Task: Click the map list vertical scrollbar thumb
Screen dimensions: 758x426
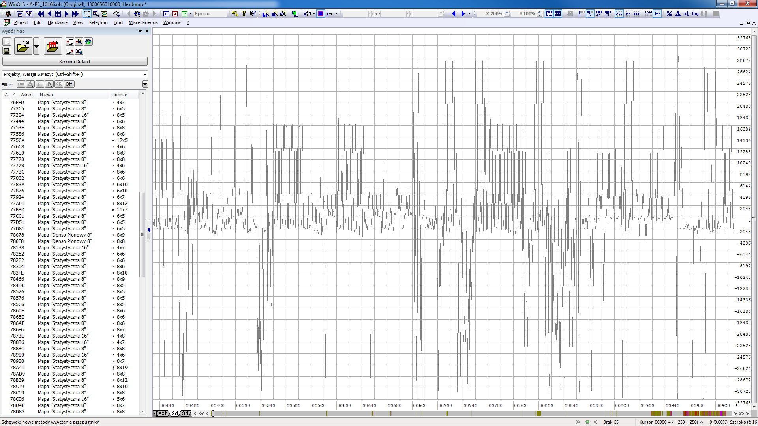Action: tap(143, 234)
